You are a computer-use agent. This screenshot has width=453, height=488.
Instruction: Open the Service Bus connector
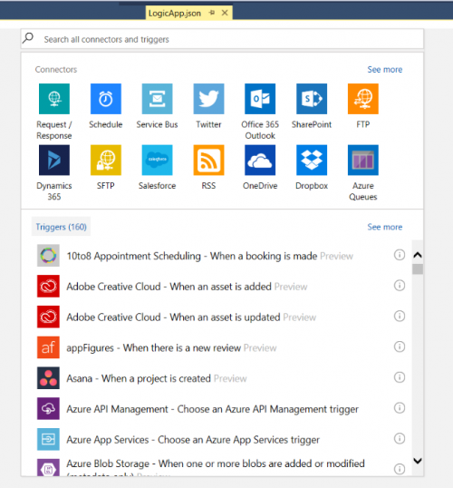[x=157, y=99]
